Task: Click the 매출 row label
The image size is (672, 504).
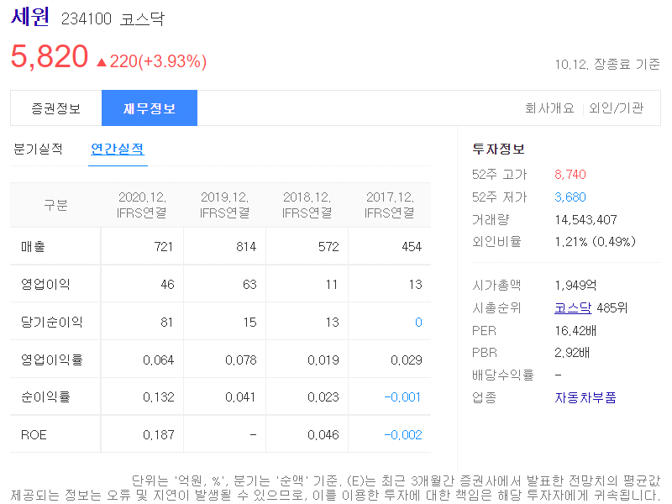Action: [33, 246]
